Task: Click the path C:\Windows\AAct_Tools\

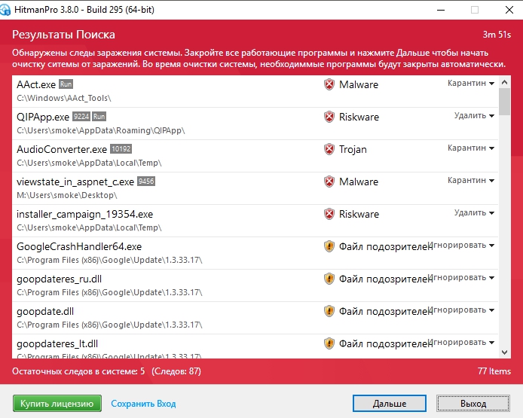Action: pos(64,98)
